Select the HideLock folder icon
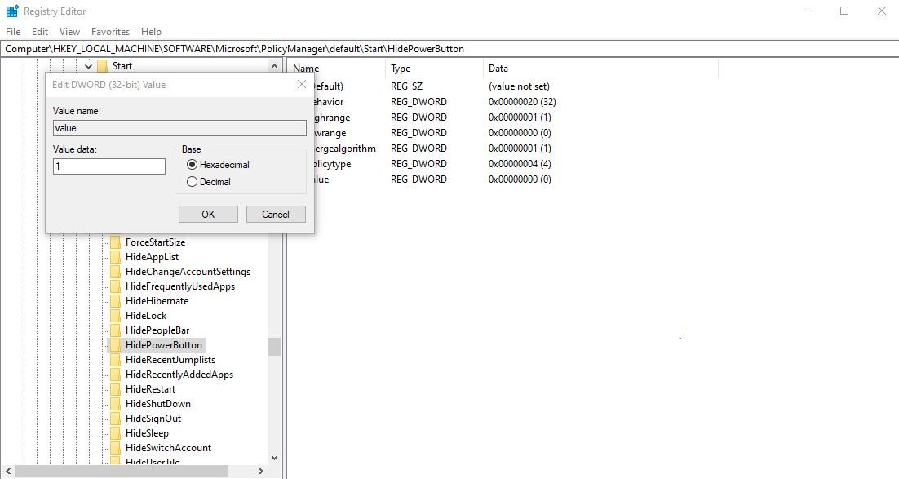899x479 pixels. click(115, 316)
